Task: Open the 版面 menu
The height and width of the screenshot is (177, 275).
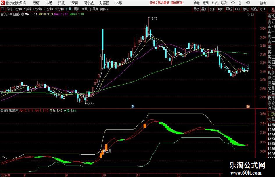Action: (x=205, y=3)
